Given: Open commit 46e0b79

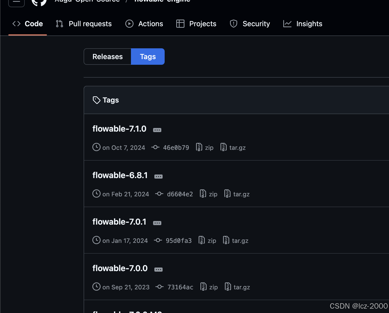Looking at the screenshot, I should click(x=176, y=148).
